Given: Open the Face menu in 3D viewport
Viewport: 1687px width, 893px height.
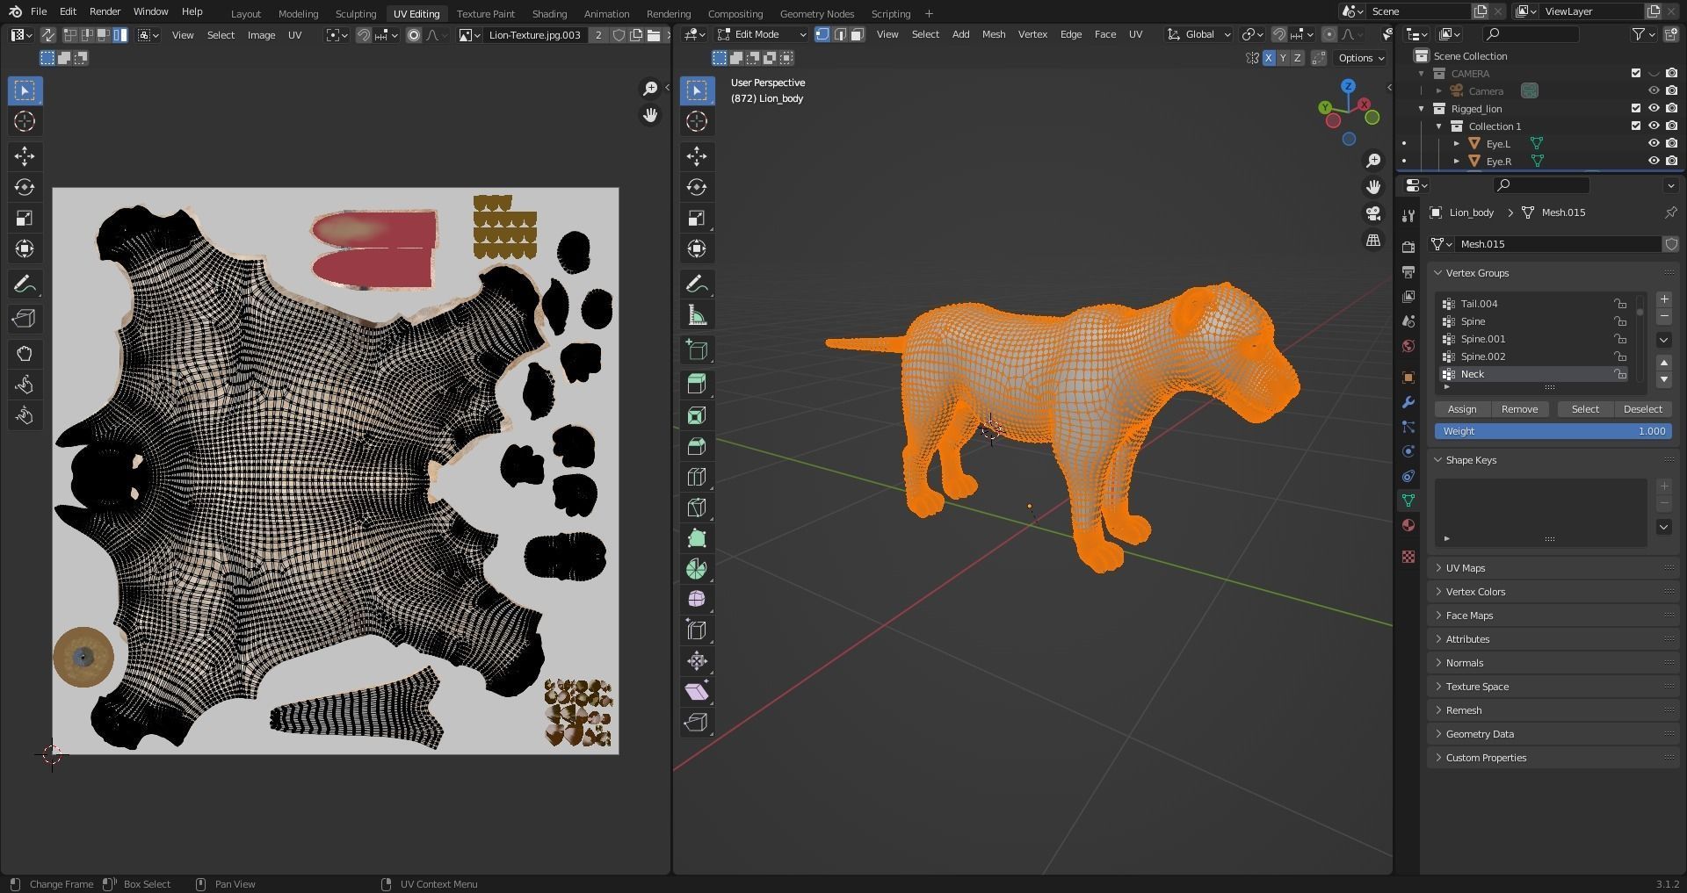Looking at the screenshot, I should click(1105, 34).
